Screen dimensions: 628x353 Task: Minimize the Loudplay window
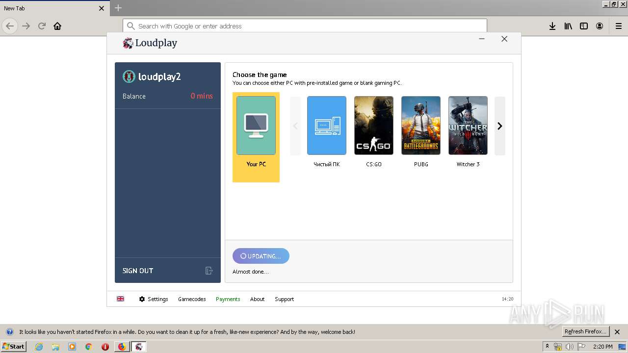tap(482, 39)
